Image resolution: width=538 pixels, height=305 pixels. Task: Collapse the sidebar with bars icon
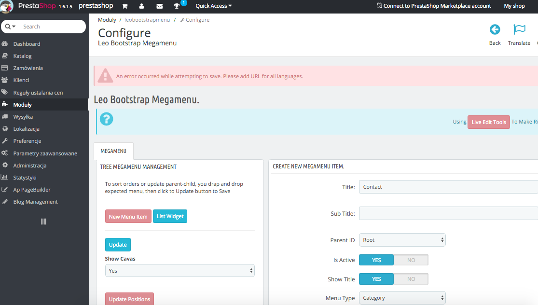coord(43,222)
